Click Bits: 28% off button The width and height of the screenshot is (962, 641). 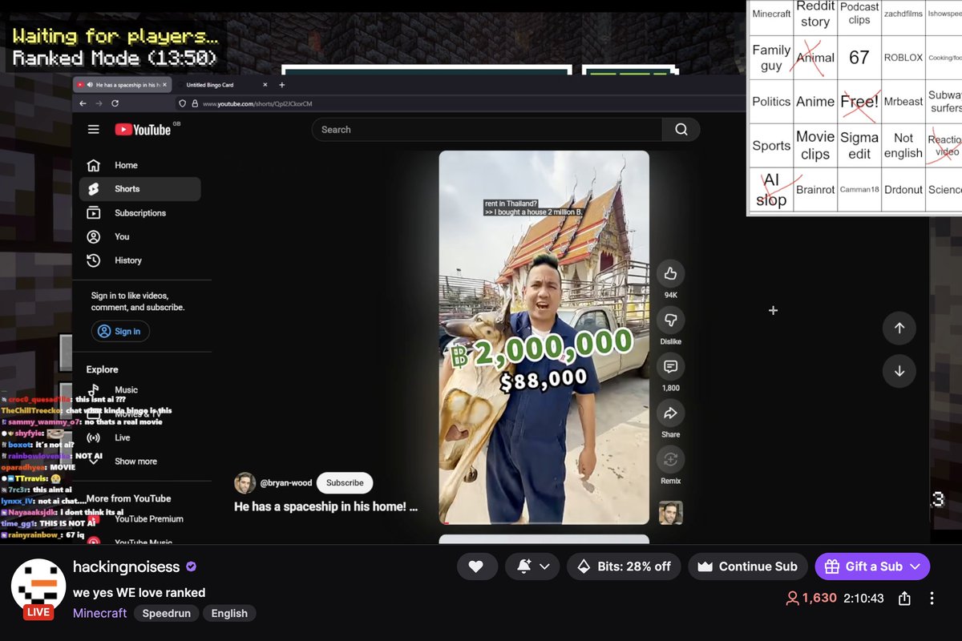click(624, 566)
